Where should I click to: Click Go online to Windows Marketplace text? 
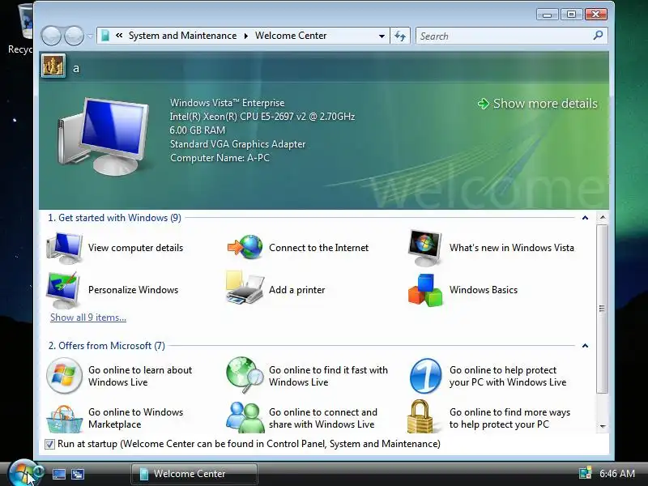click(x=135, y=418)
